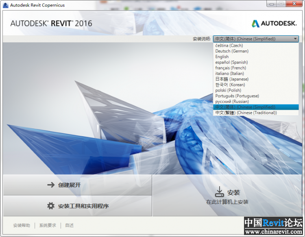Screen dimensions: 305x237
Task: Click the Revit app icon in title bar
Action: tap(6, 5)
